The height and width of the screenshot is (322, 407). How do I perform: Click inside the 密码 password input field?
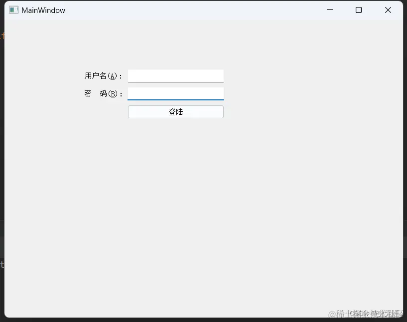175,93
